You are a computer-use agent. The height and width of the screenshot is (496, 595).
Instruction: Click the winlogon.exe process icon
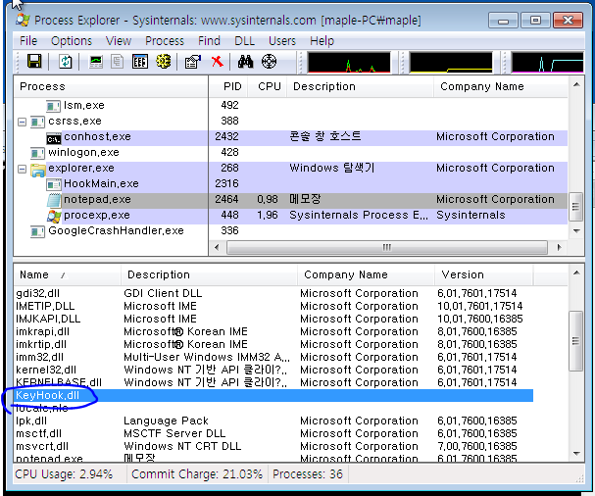(x=37, y=153)
